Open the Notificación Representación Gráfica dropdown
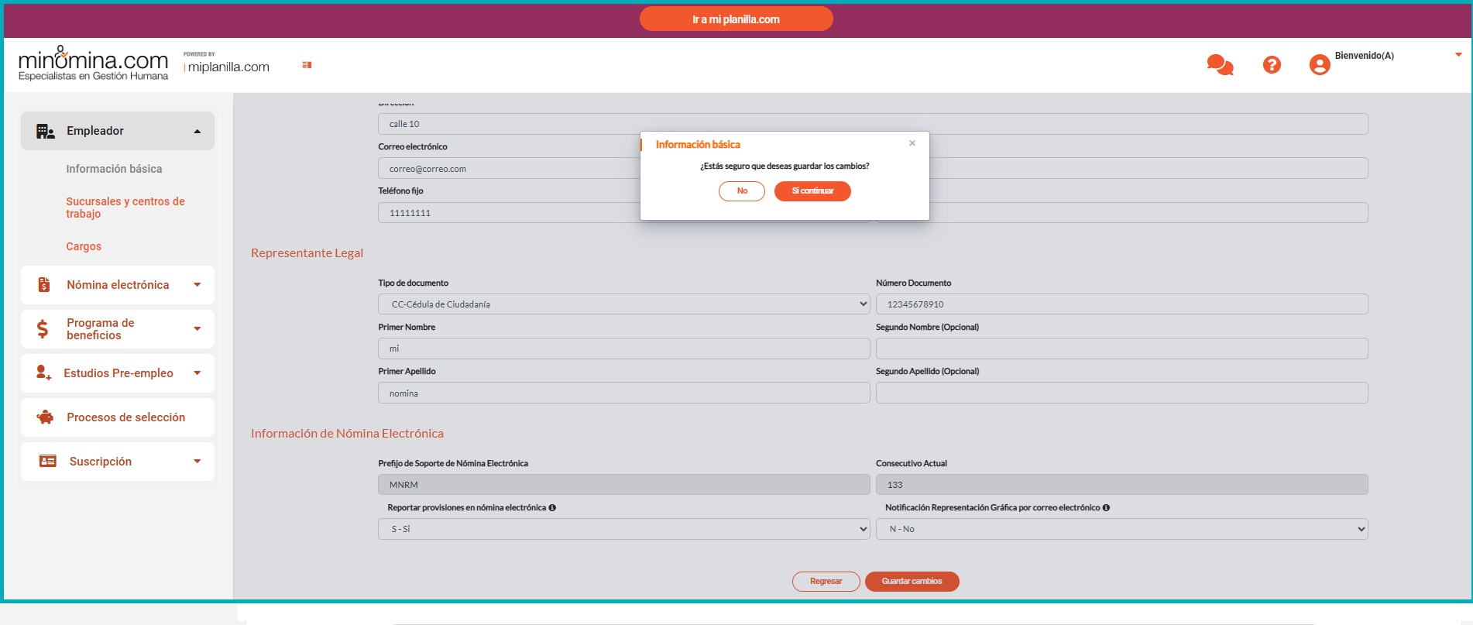This screenshot has width=1473, height=625. point(1121,529)
